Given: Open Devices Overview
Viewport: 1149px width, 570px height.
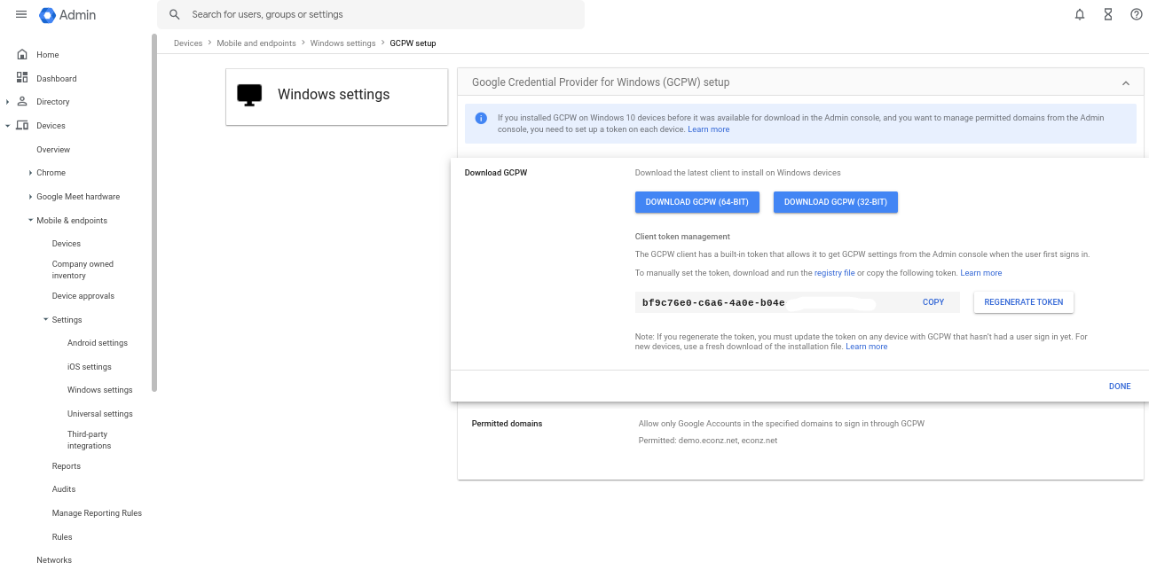Looking at the screenshot, I should (x=53, y=150).
